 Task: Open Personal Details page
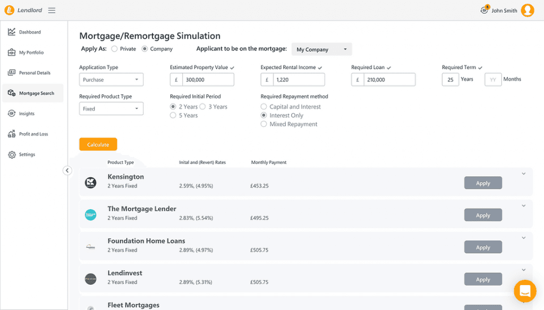pos(35,73)
